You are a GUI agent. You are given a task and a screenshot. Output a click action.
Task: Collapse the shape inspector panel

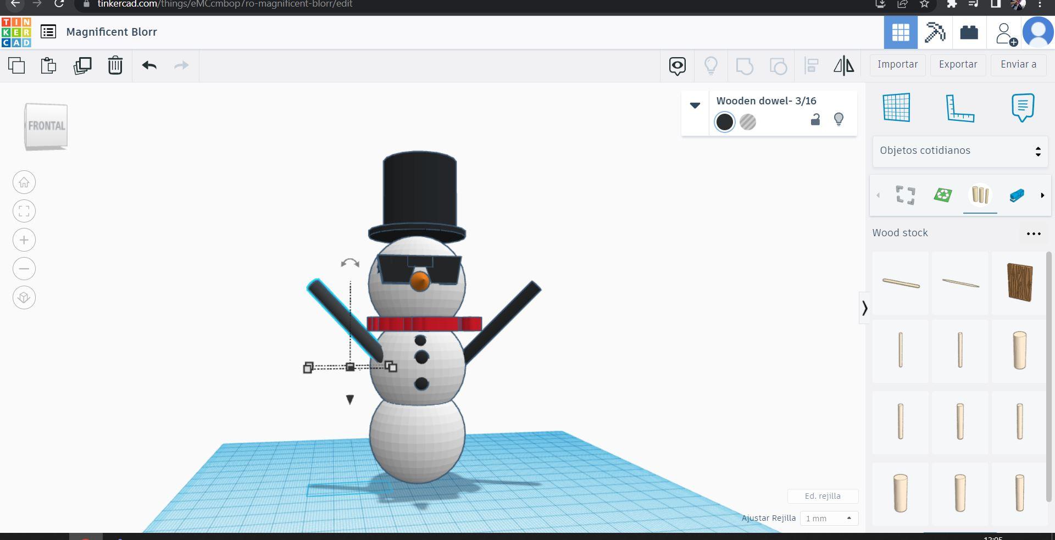pyautogui.click(x=695, y=105)
